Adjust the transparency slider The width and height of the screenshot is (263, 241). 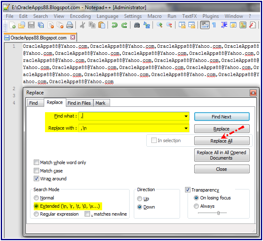pyautogui.click(x=218, y=213)
